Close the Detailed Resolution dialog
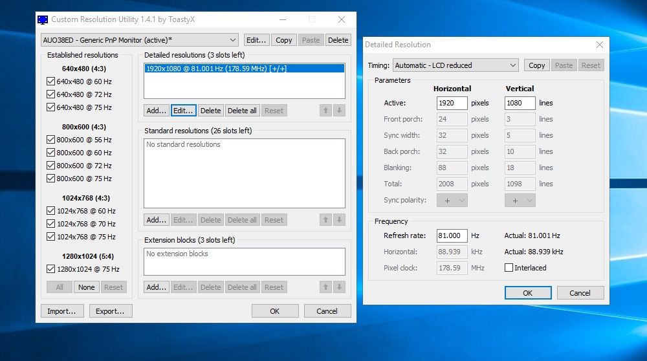This screenshot has height=361, width=647. (600, 45)
